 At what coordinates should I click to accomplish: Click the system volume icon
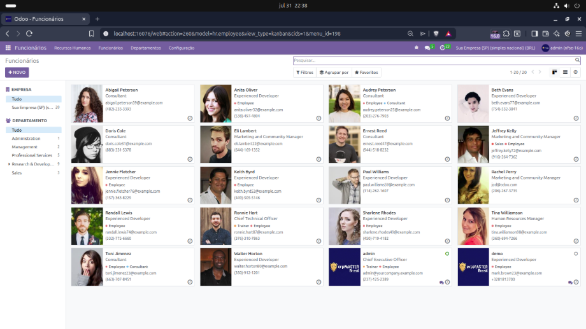[566, 6]
